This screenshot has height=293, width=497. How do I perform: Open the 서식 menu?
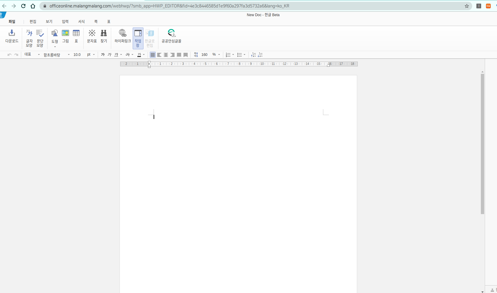coord(81,22)
